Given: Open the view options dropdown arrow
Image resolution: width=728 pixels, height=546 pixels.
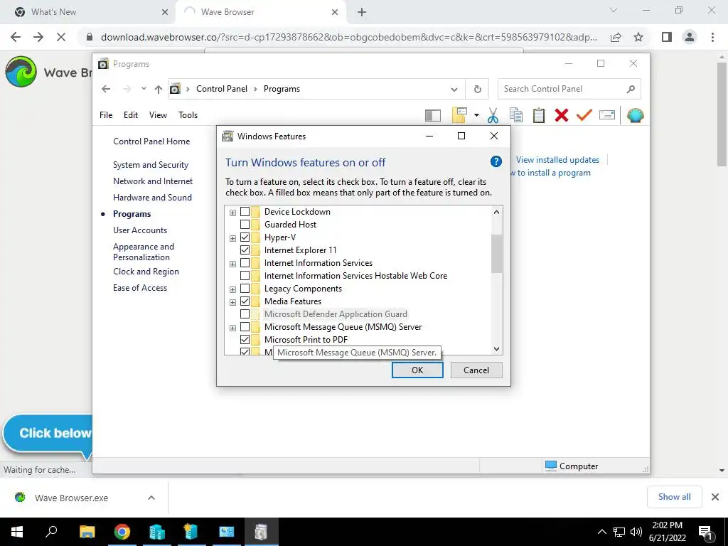Looking at the screenshot, I should tap(476, 115).
